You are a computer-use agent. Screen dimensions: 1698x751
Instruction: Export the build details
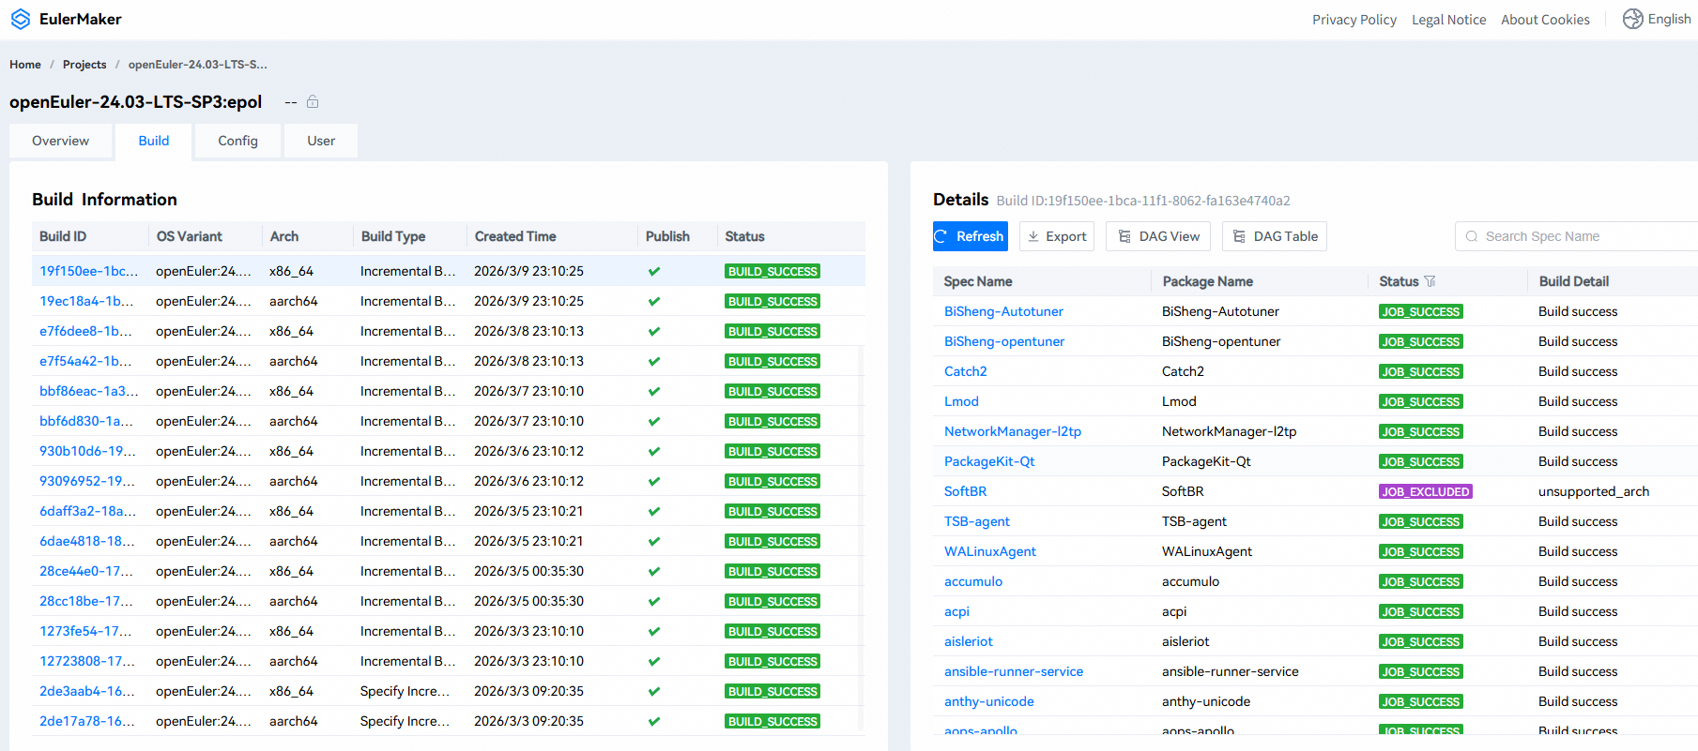pos(1057,236)
